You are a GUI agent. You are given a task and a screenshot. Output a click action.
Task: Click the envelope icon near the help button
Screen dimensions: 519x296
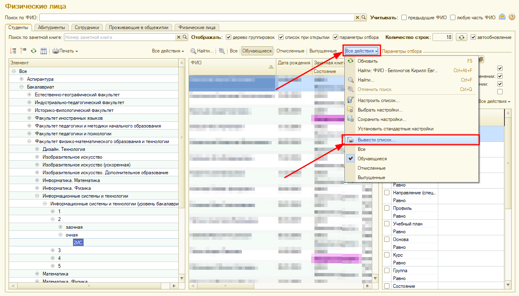(502, 17)
